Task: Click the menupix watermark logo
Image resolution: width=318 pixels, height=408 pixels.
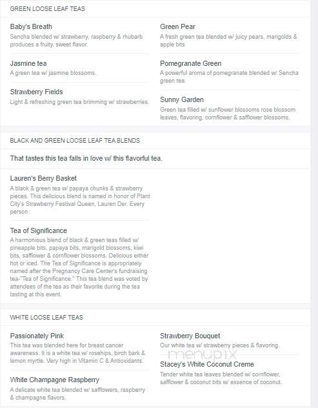Action: [x=203, y=354]
